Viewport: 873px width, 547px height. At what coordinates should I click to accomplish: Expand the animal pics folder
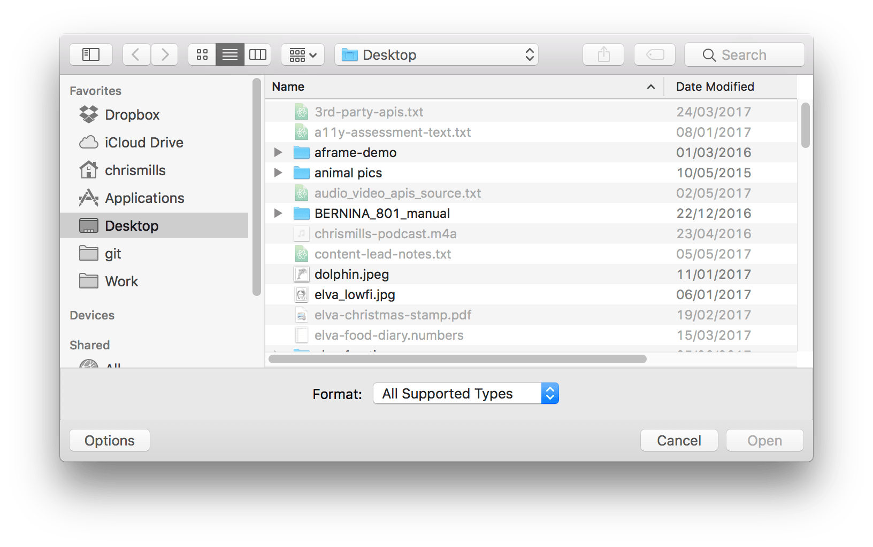(278, 173)
